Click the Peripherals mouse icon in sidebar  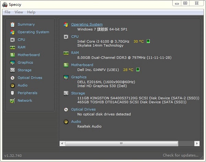(x=12, y=93)
